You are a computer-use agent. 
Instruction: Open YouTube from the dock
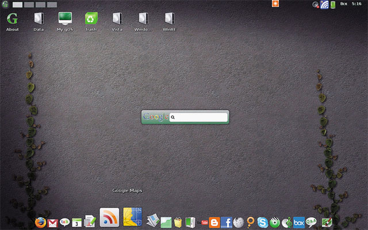click(x=202, y=223)
